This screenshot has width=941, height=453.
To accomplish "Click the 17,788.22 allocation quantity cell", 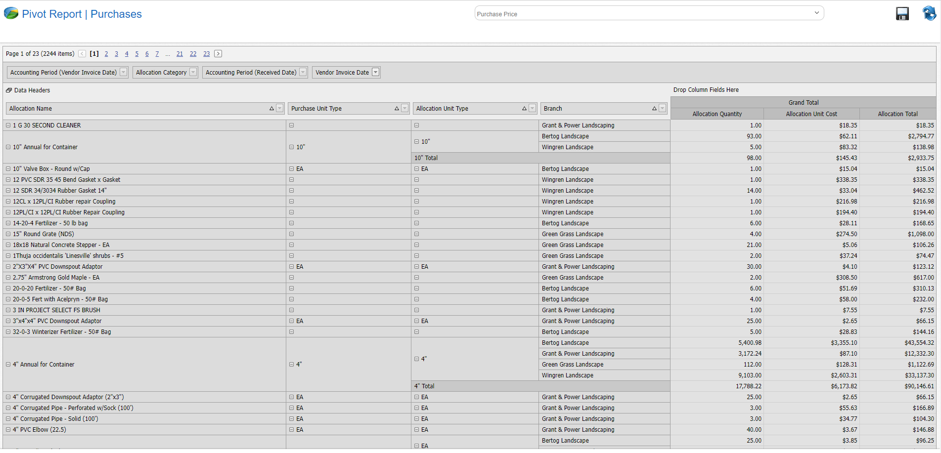I will click(717, 386).
